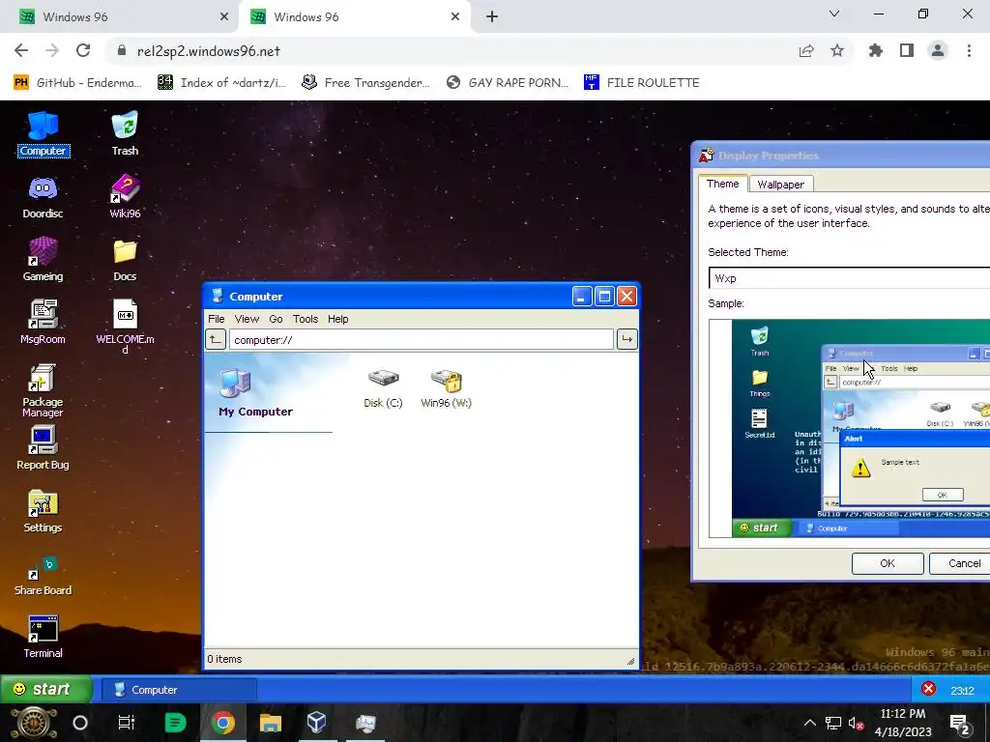Click the muted volume tray icon
The width and height of the screenshot is (990, 742).
click(x=857, y=723)
